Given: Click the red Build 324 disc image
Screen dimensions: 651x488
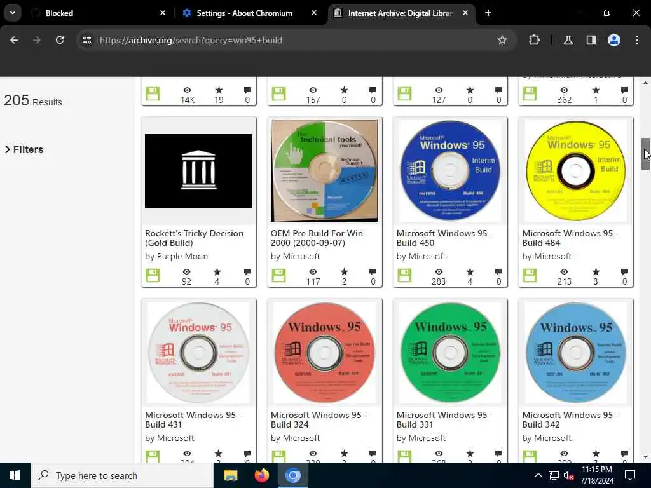Looking at the screenshot, I should pos(324,353).
